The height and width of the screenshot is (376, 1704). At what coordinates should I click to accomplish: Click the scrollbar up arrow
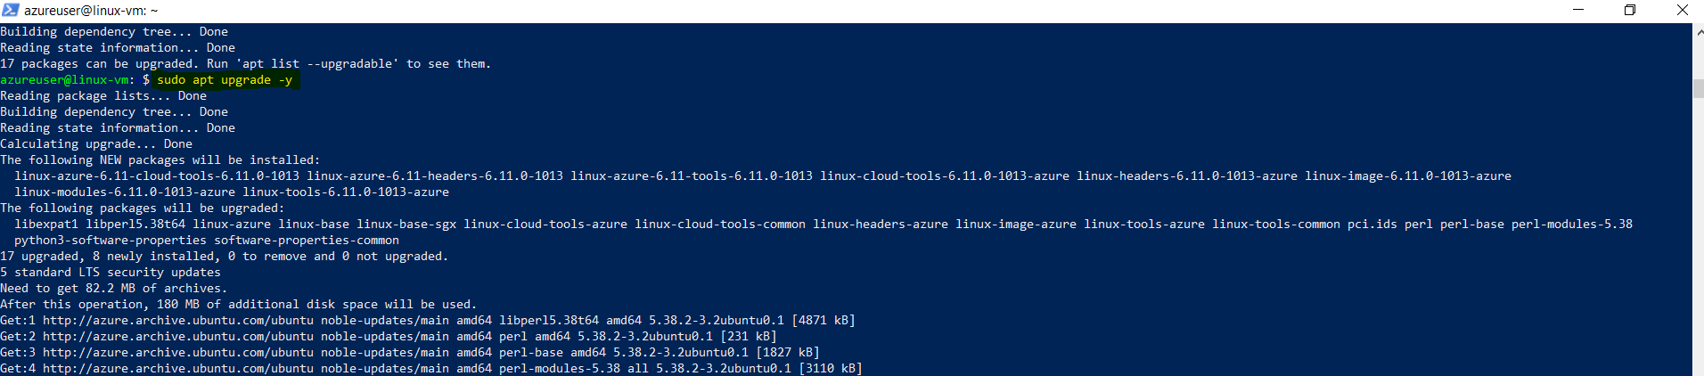click(1698, 31)
